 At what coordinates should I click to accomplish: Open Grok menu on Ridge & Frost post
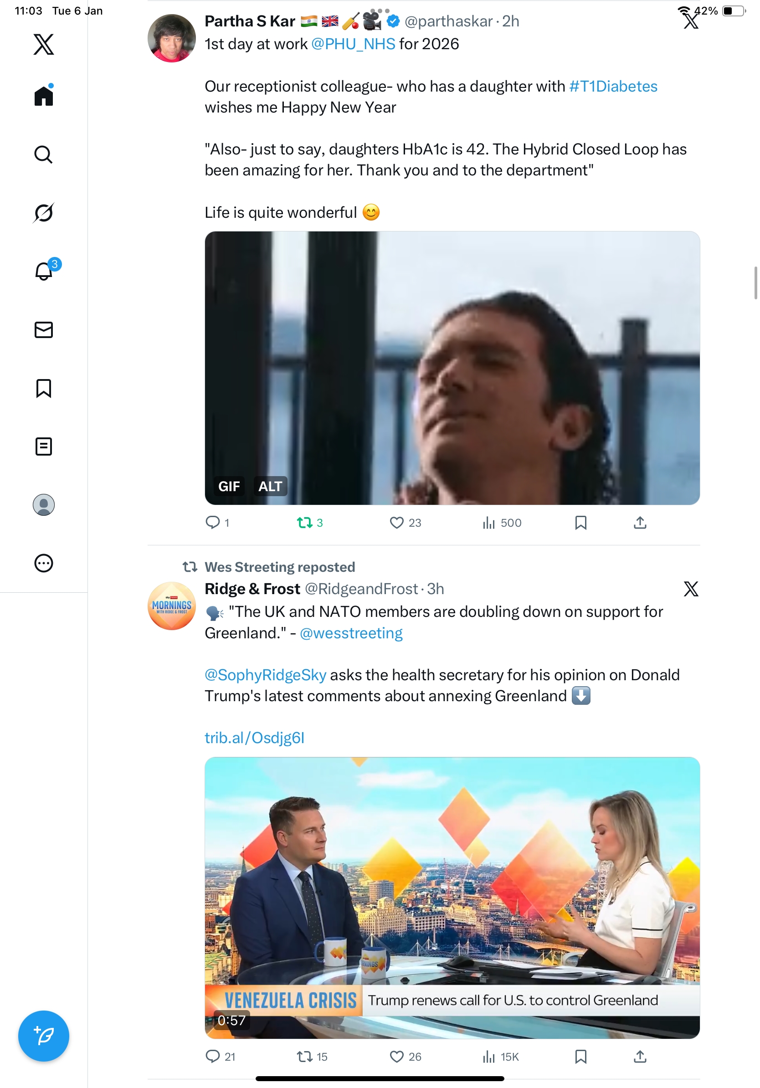point(691,589)
